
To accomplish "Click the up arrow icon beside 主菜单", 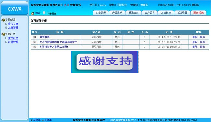I will click(43, 120).
